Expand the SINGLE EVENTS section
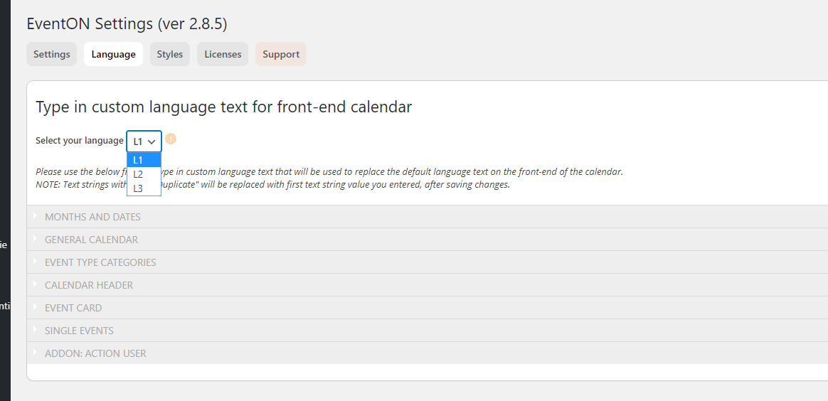This screenshot has width=828, height=401. (x=79, y=331)
